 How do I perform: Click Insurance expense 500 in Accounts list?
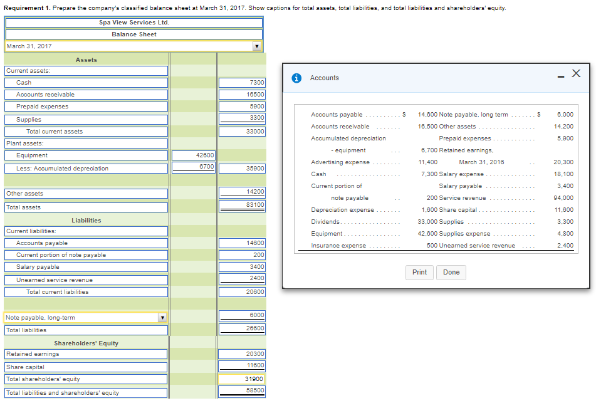tap(374, 246)
